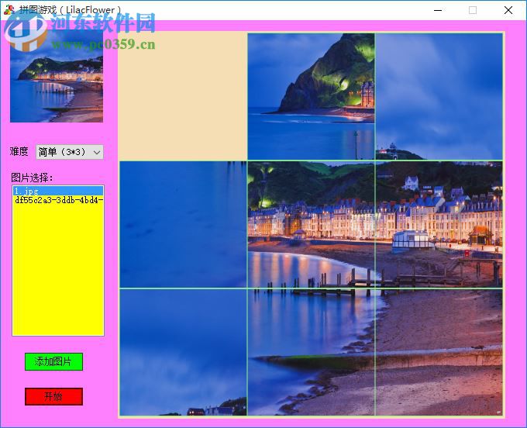The height and width of the screenshot is (428, 527).
Task: Select the df55c2a3 image list entry
Action: pyautogui.click(x=57, y=200)
